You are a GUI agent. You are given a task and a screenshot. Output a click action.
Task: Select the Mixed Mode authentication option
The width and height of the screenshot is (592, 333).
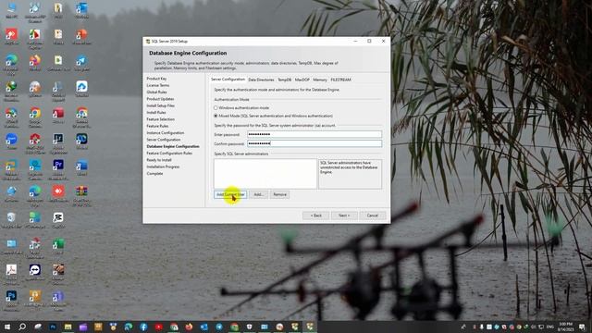coord(274,116)
